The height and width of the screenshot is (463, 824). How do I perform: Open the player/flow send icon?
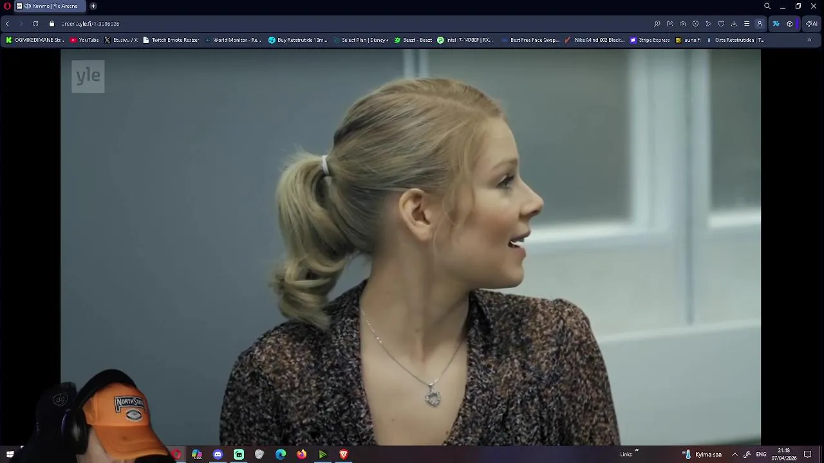[x=709, y=24]
